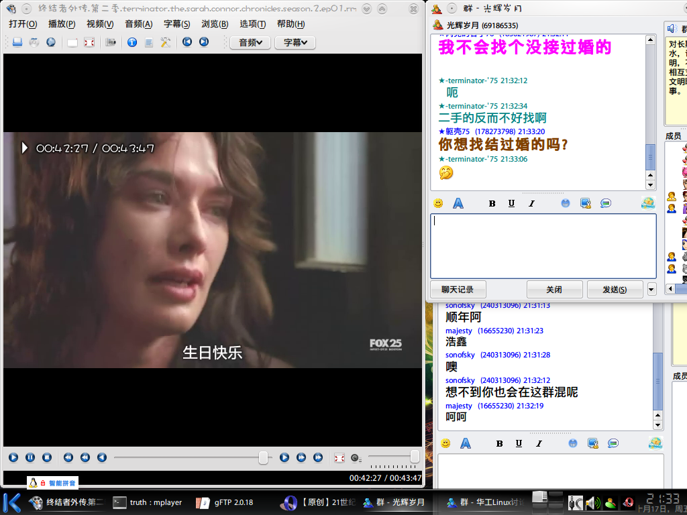Toggle italic in 光辉岁月 chat
This screenshot has width=687, height=515.
[x=531, y=204]
